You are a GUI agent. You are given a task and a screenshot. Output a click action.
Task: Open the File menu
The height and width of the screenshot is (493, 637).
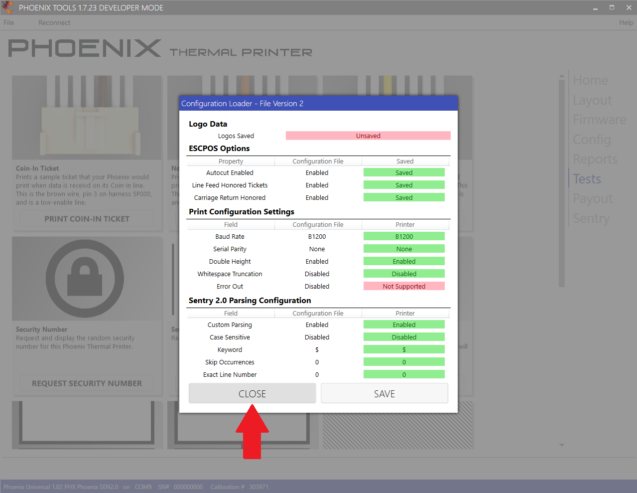[8, 22]
